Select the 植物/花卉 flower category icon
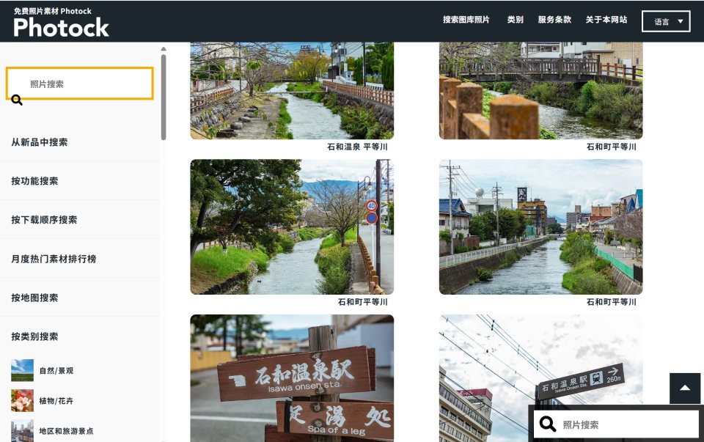The image size is (704, 442). 22,400
